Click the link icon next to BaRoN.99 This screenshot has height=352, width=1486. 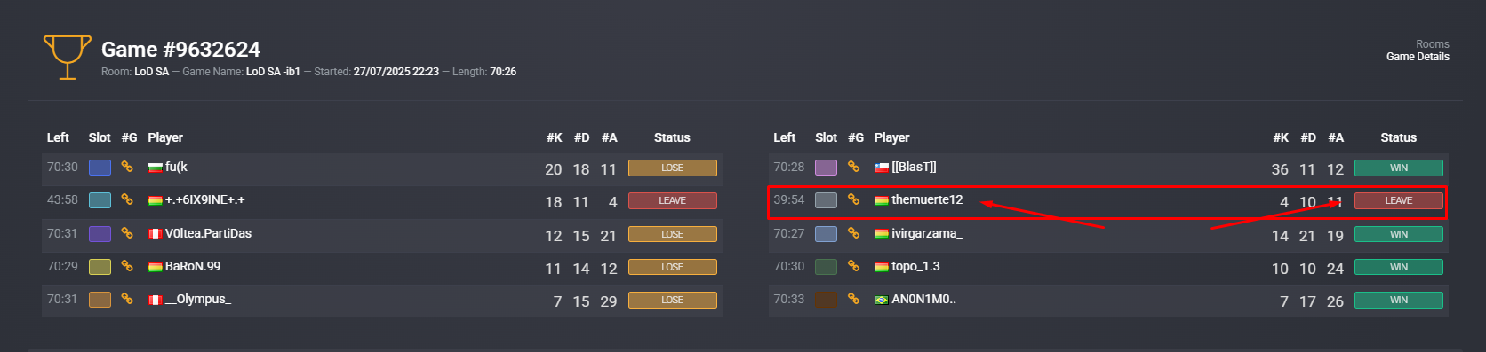click(127, 266)
